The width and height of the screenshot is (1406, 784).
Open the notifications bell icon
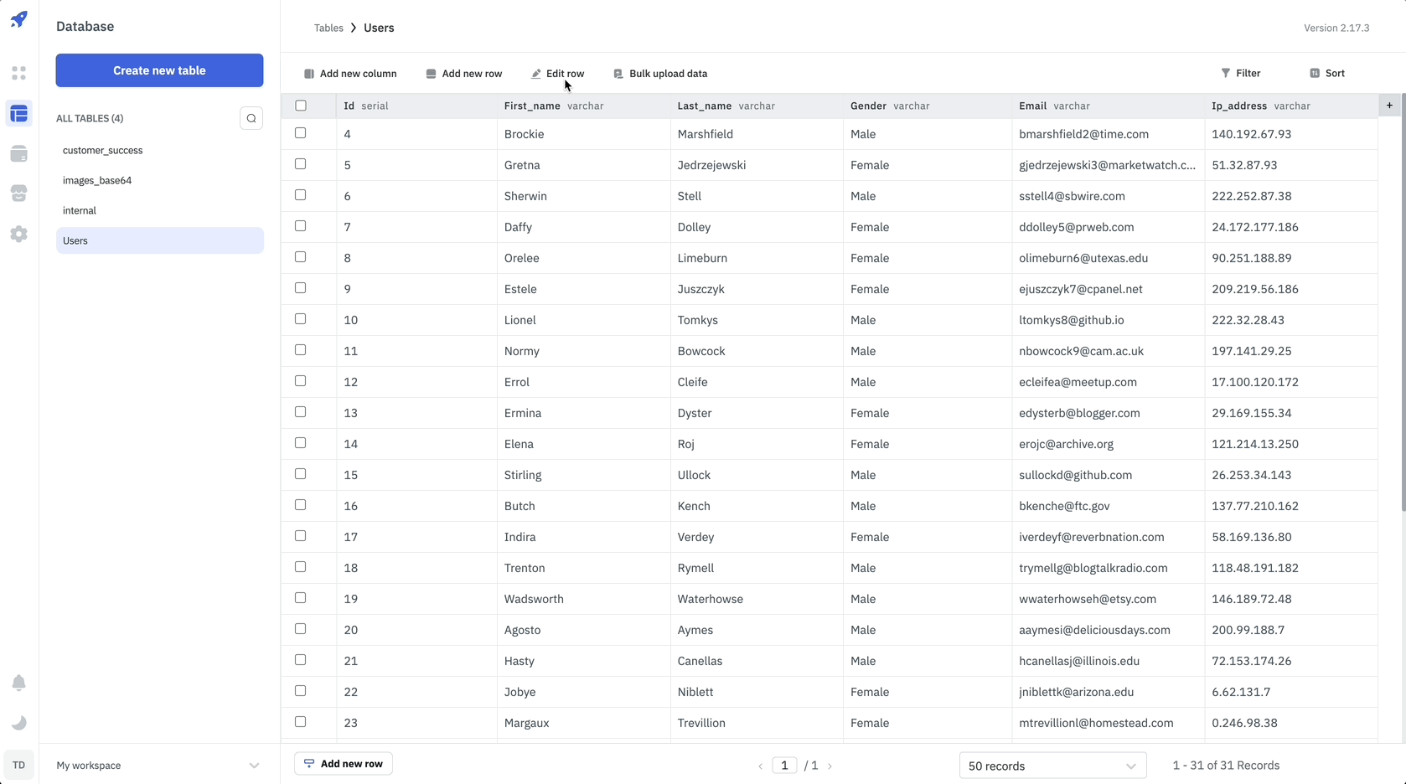18,683
